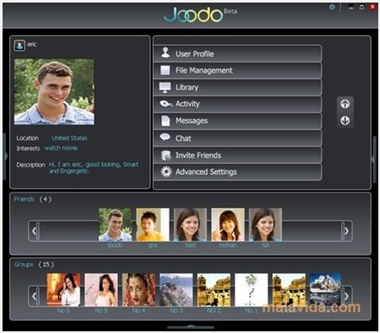Open File Management
The height and width of the screenshot is (333, 380).
pos(238,71)
